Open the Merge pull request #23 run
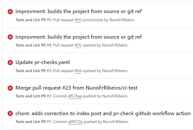Viewport: 193px width, 130px height. coord(76,88)
